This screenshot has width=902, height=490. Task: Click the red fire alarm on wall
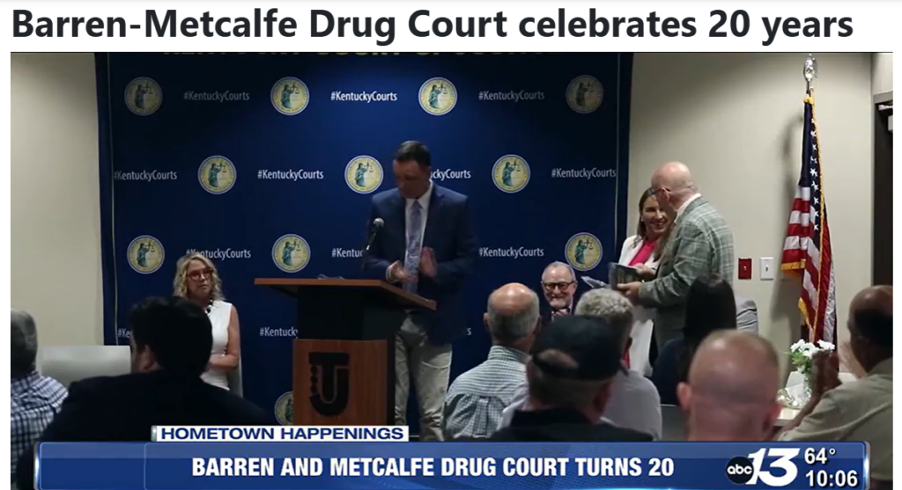coord(744,268)
